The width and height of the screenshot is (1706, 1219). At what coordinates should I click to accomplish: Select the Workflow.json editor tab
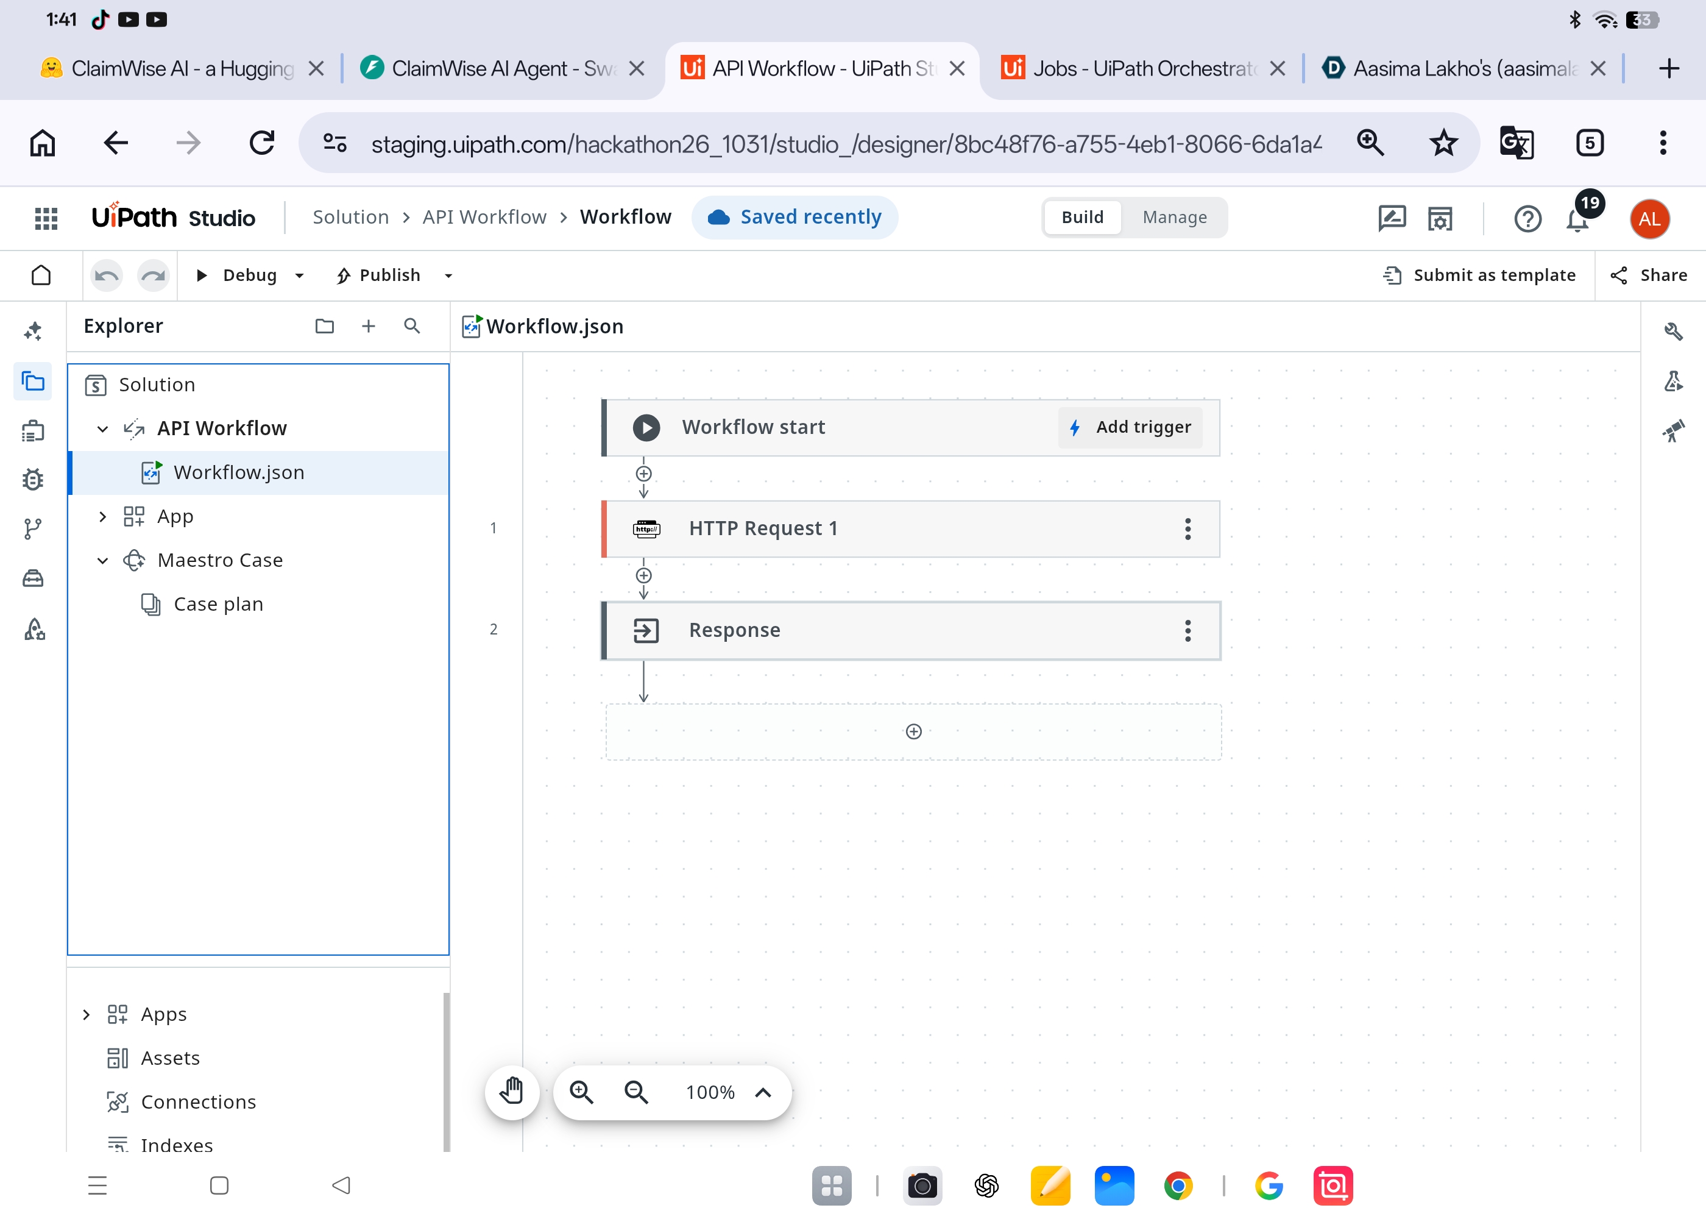(543, 325)
